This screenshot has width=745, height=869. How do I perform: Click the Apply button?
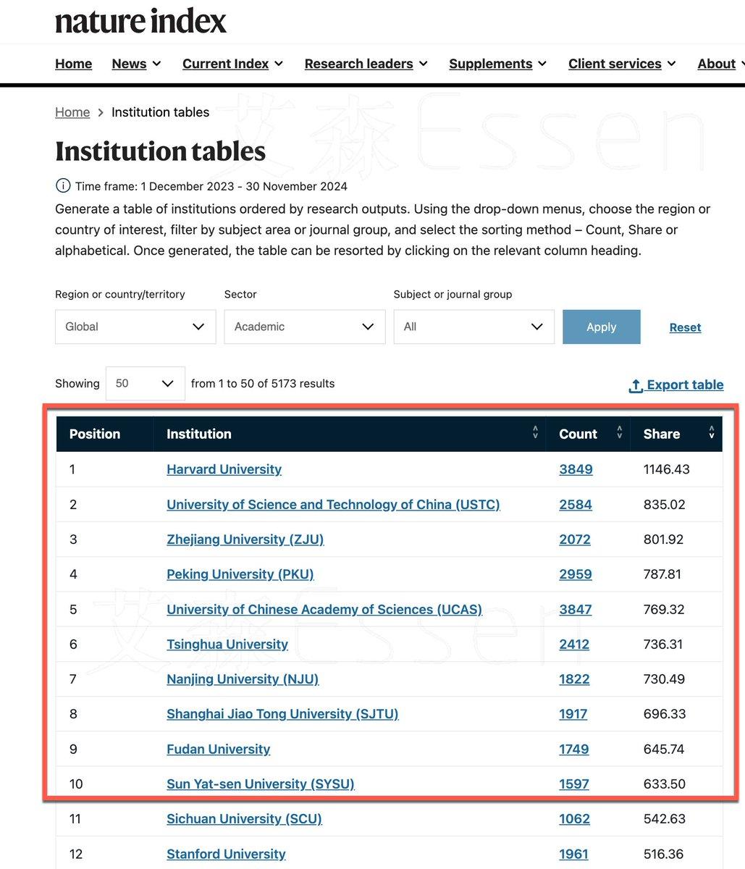point(602,327)
